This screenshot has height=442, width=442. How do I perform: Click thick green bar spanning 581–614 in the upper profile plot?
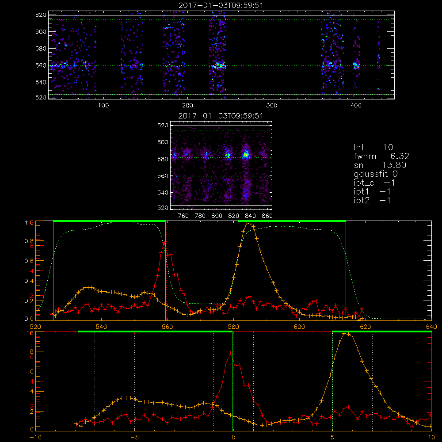(292, 221)
